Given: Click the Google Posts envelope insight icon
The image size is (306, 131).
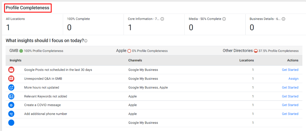Looking at the screenshot, I should 11,70.
